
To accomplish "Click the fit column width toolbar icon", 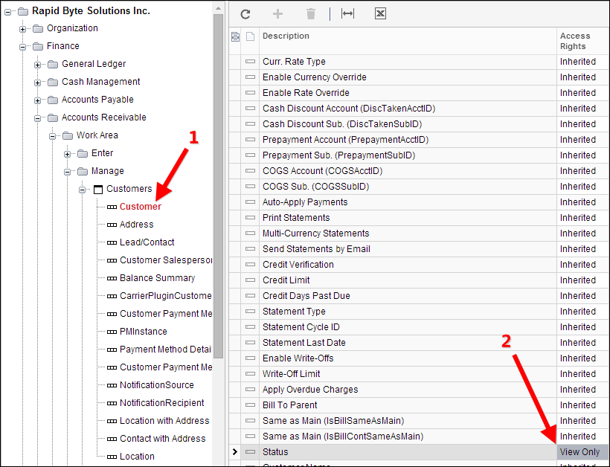I will [347, 13].
